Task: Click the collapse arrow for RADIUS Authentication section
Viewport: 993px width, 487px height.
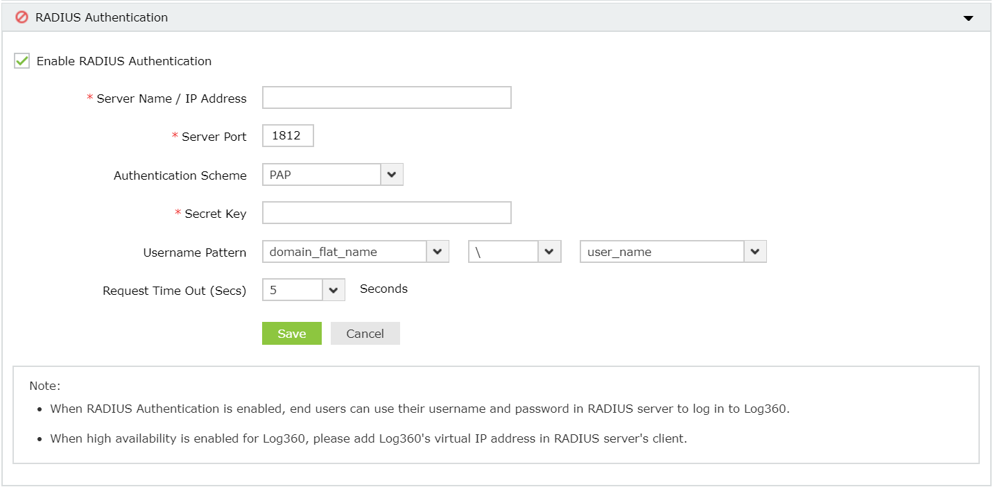Action: [968, 19]
